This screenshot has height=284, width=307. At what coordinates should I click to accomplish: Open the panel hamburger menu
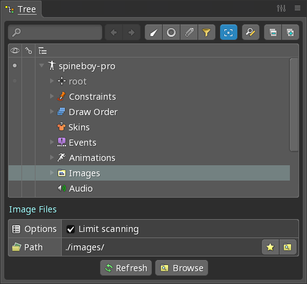[297, 8]
